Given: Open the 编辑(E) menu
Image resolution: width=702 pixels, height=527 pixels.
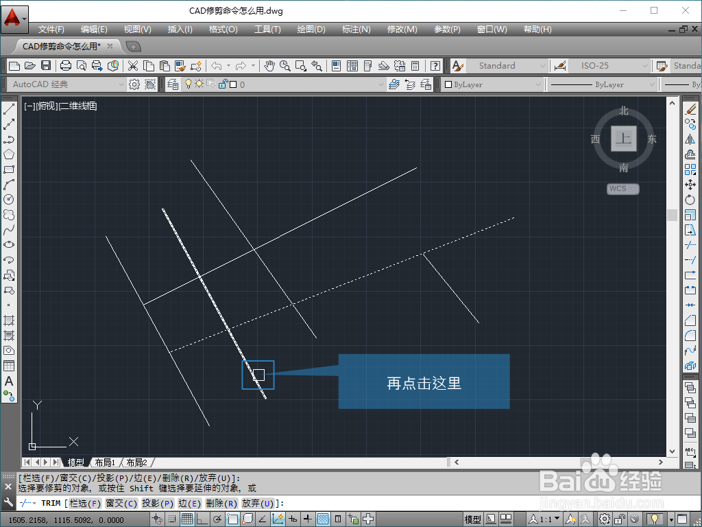Looking at the screenshot, I should coord(94,30).
